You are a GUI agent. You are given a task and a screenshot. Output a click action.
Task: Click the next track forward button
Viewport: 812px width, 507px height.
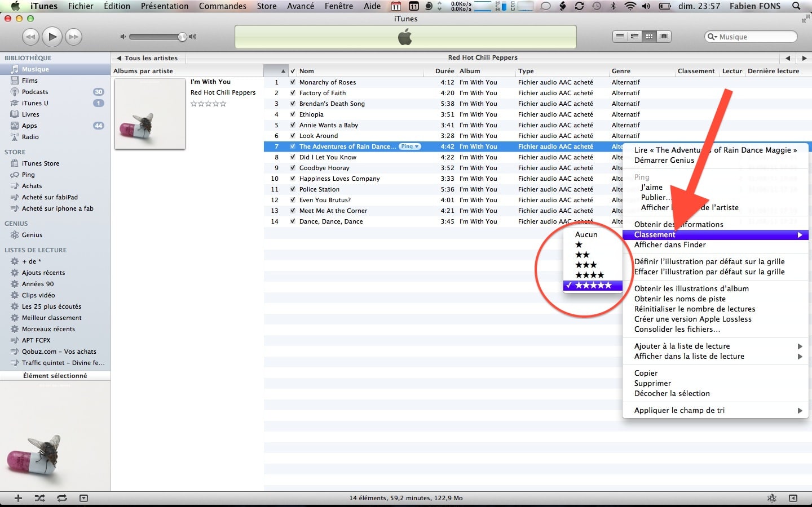(73, 37)
